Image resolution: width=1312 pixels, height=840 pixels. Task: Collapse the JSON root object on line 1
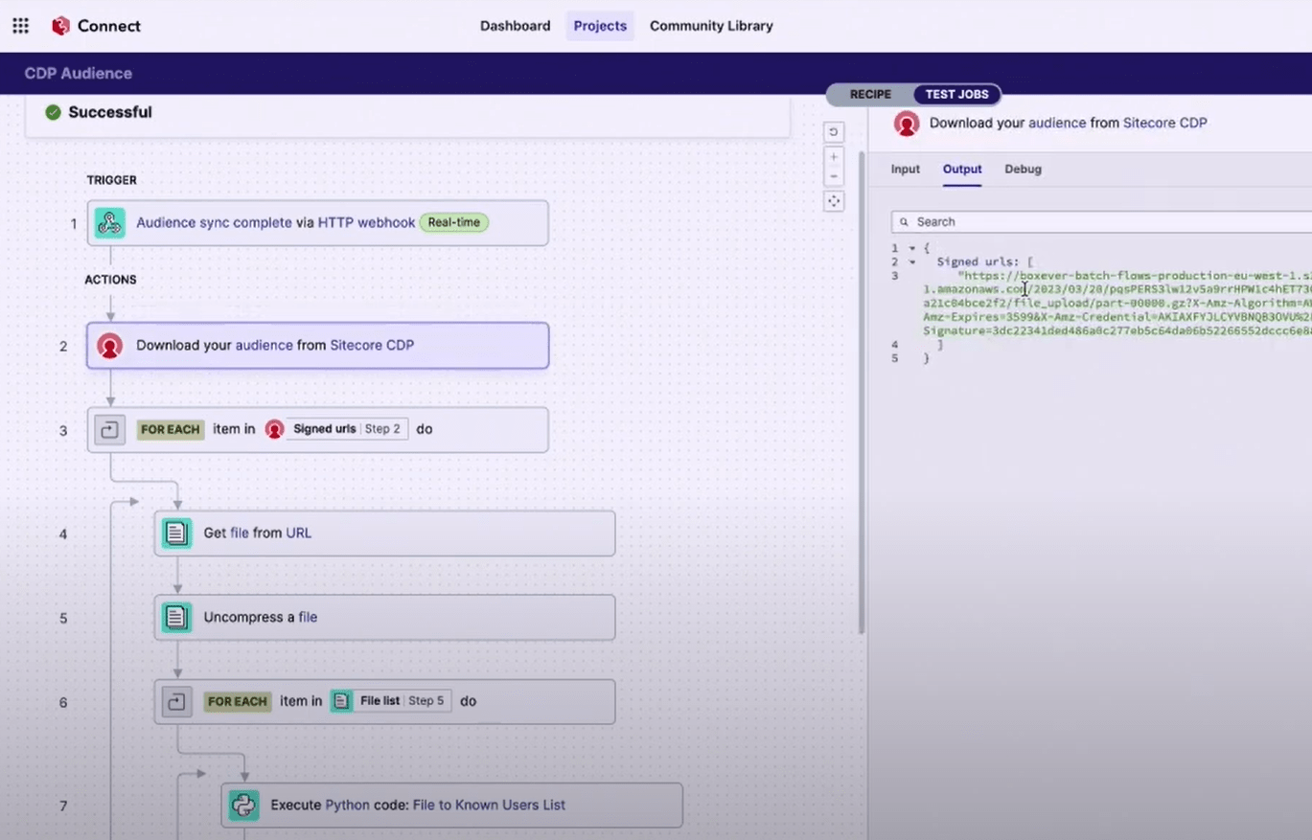[x=912, y=248]
